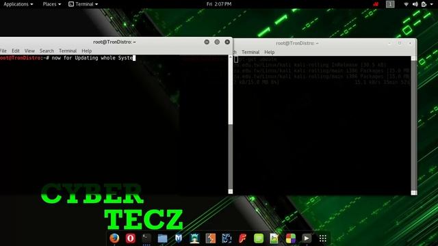Screen dimensions: 438x246
Task: Click the right terminal's vertical scrollbar
Action: 413,126
